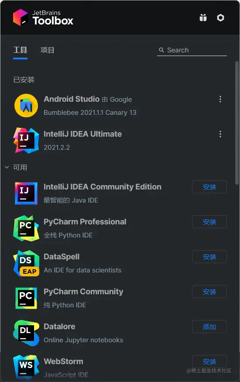Viewport: 240px width, 382px height.
Task: Click Bumblebee 2021.1.1 Canary 13 version text
Action: coord(90,113)
